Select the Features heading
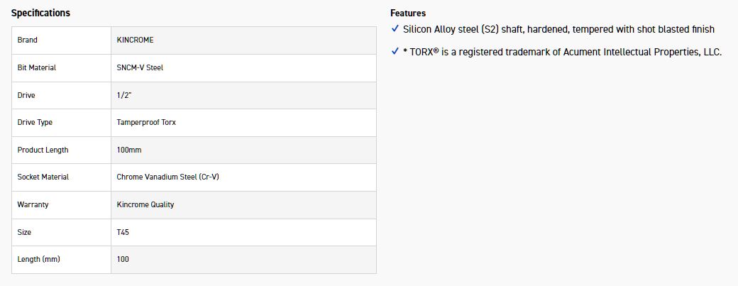 pyautogui.click(x=408, y=13)
